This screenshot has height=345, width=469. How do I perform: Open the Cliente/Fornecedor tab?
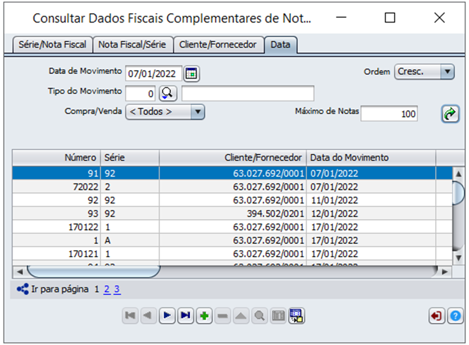coord(218,45)
